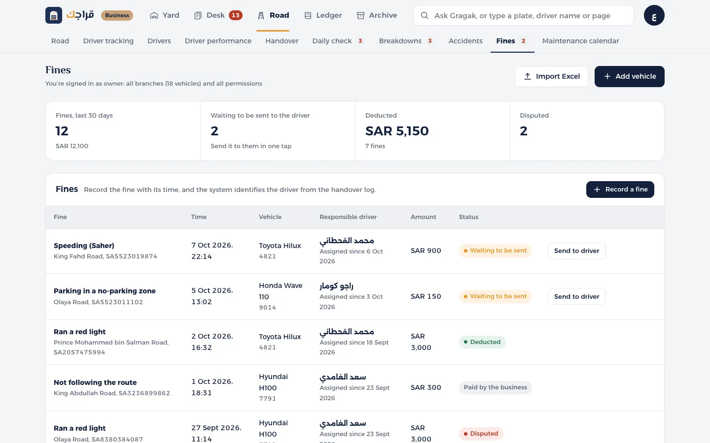Click the SAR 150 amount
The image size is (710, 443).
coord(426,296)
